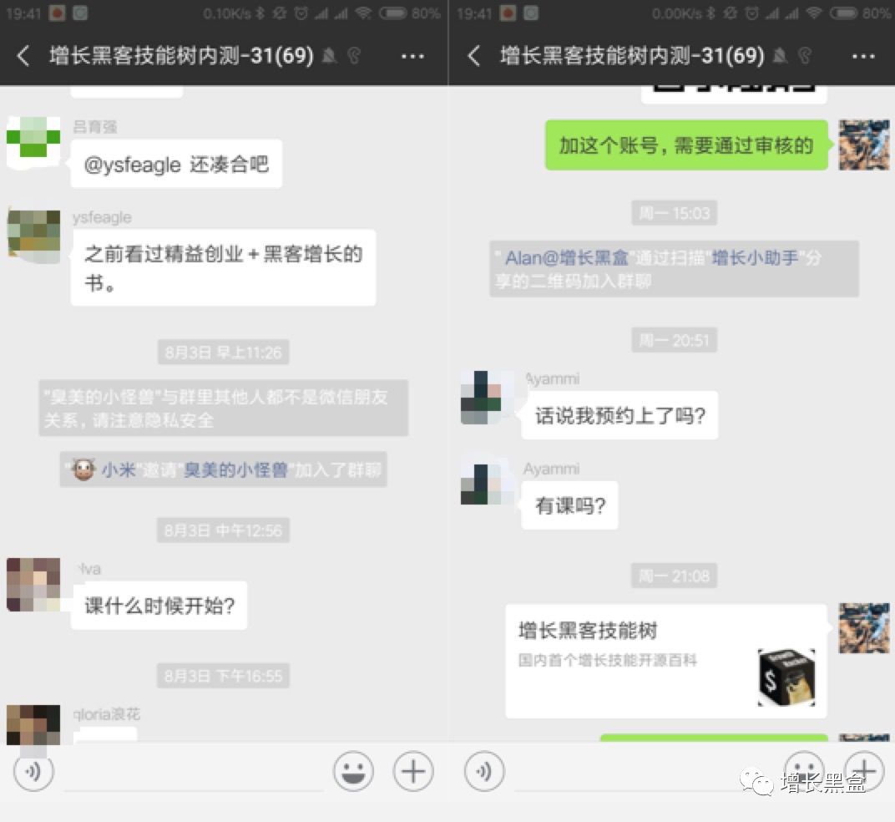Open the right chat's ... overflow menu
Screen dimensions: 895x822
click(862, 56)
